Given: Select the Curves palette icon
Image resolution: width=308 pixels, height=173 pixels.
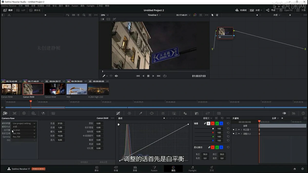Looking at the screenshot, I should pyautogui.click(x=118, y=113).
